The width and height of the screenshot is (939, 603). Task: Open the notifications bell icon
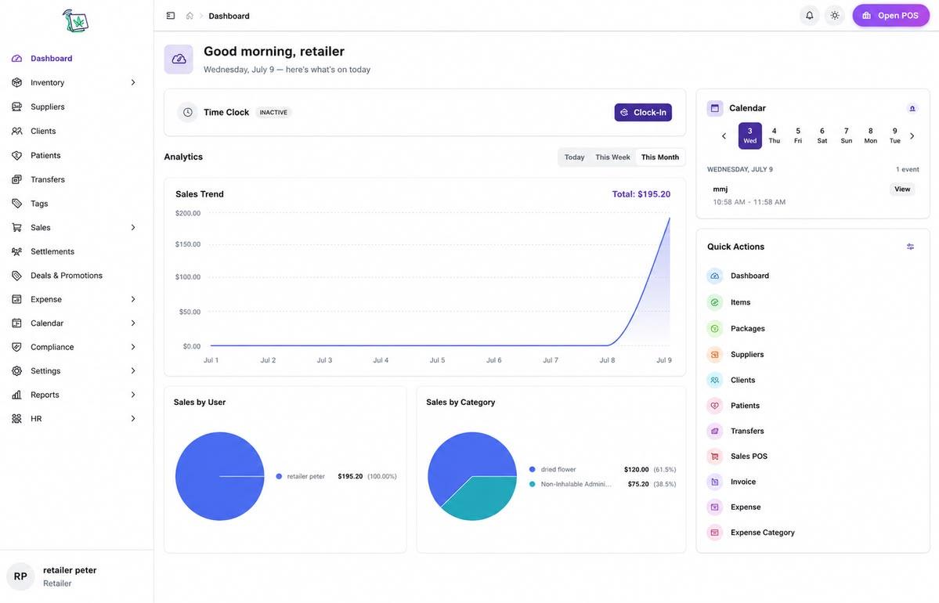tap(809, 16)
